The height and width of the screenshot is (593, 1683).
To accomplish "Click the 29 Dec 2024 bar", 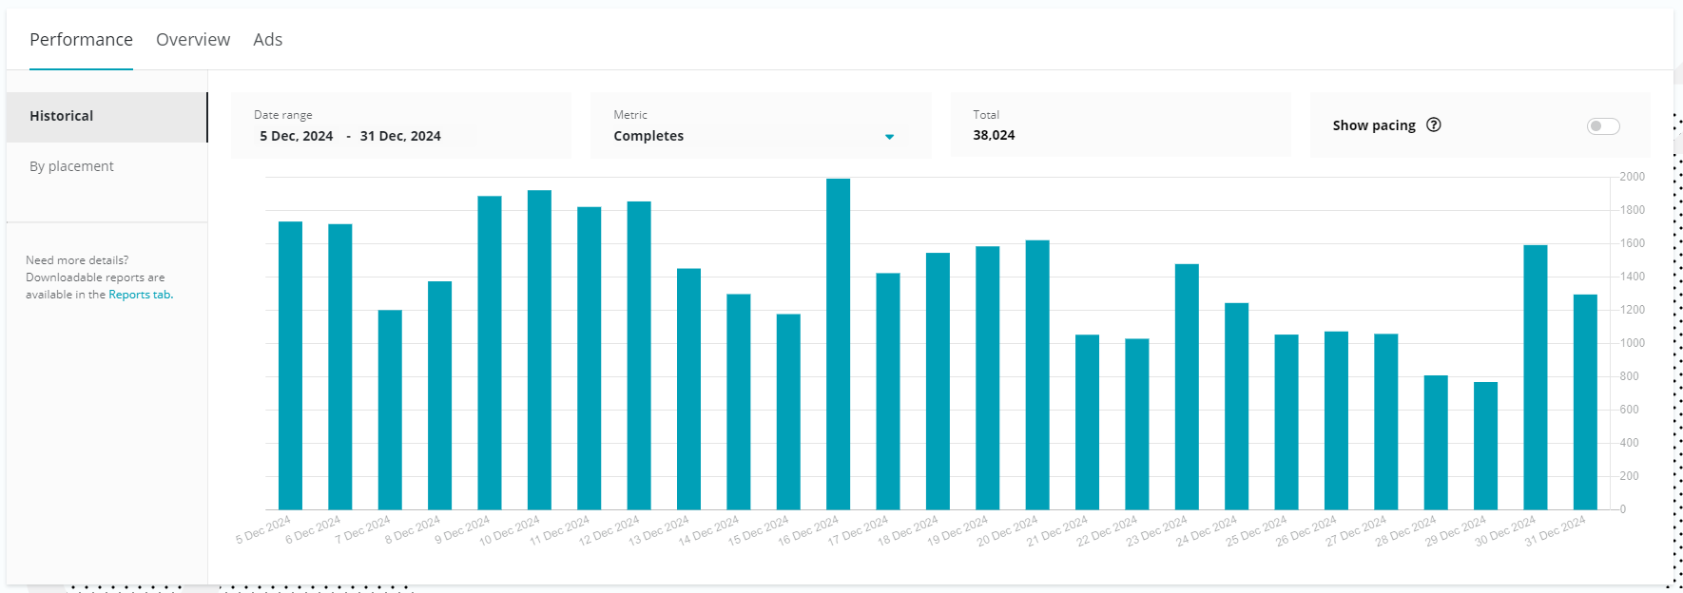I will coord(1485,445).
